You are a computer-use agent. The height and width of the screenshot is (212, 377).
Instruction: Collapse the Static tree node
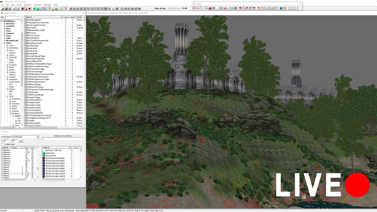[4, 43]
